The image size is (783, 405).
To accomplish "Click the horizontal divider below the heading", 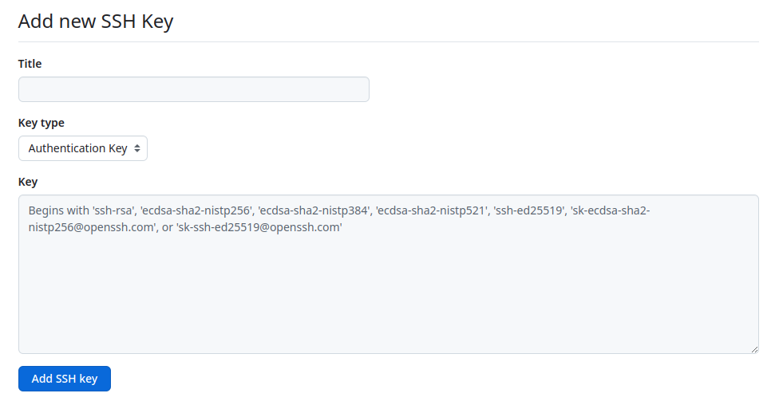I will (x=388, y=41).
